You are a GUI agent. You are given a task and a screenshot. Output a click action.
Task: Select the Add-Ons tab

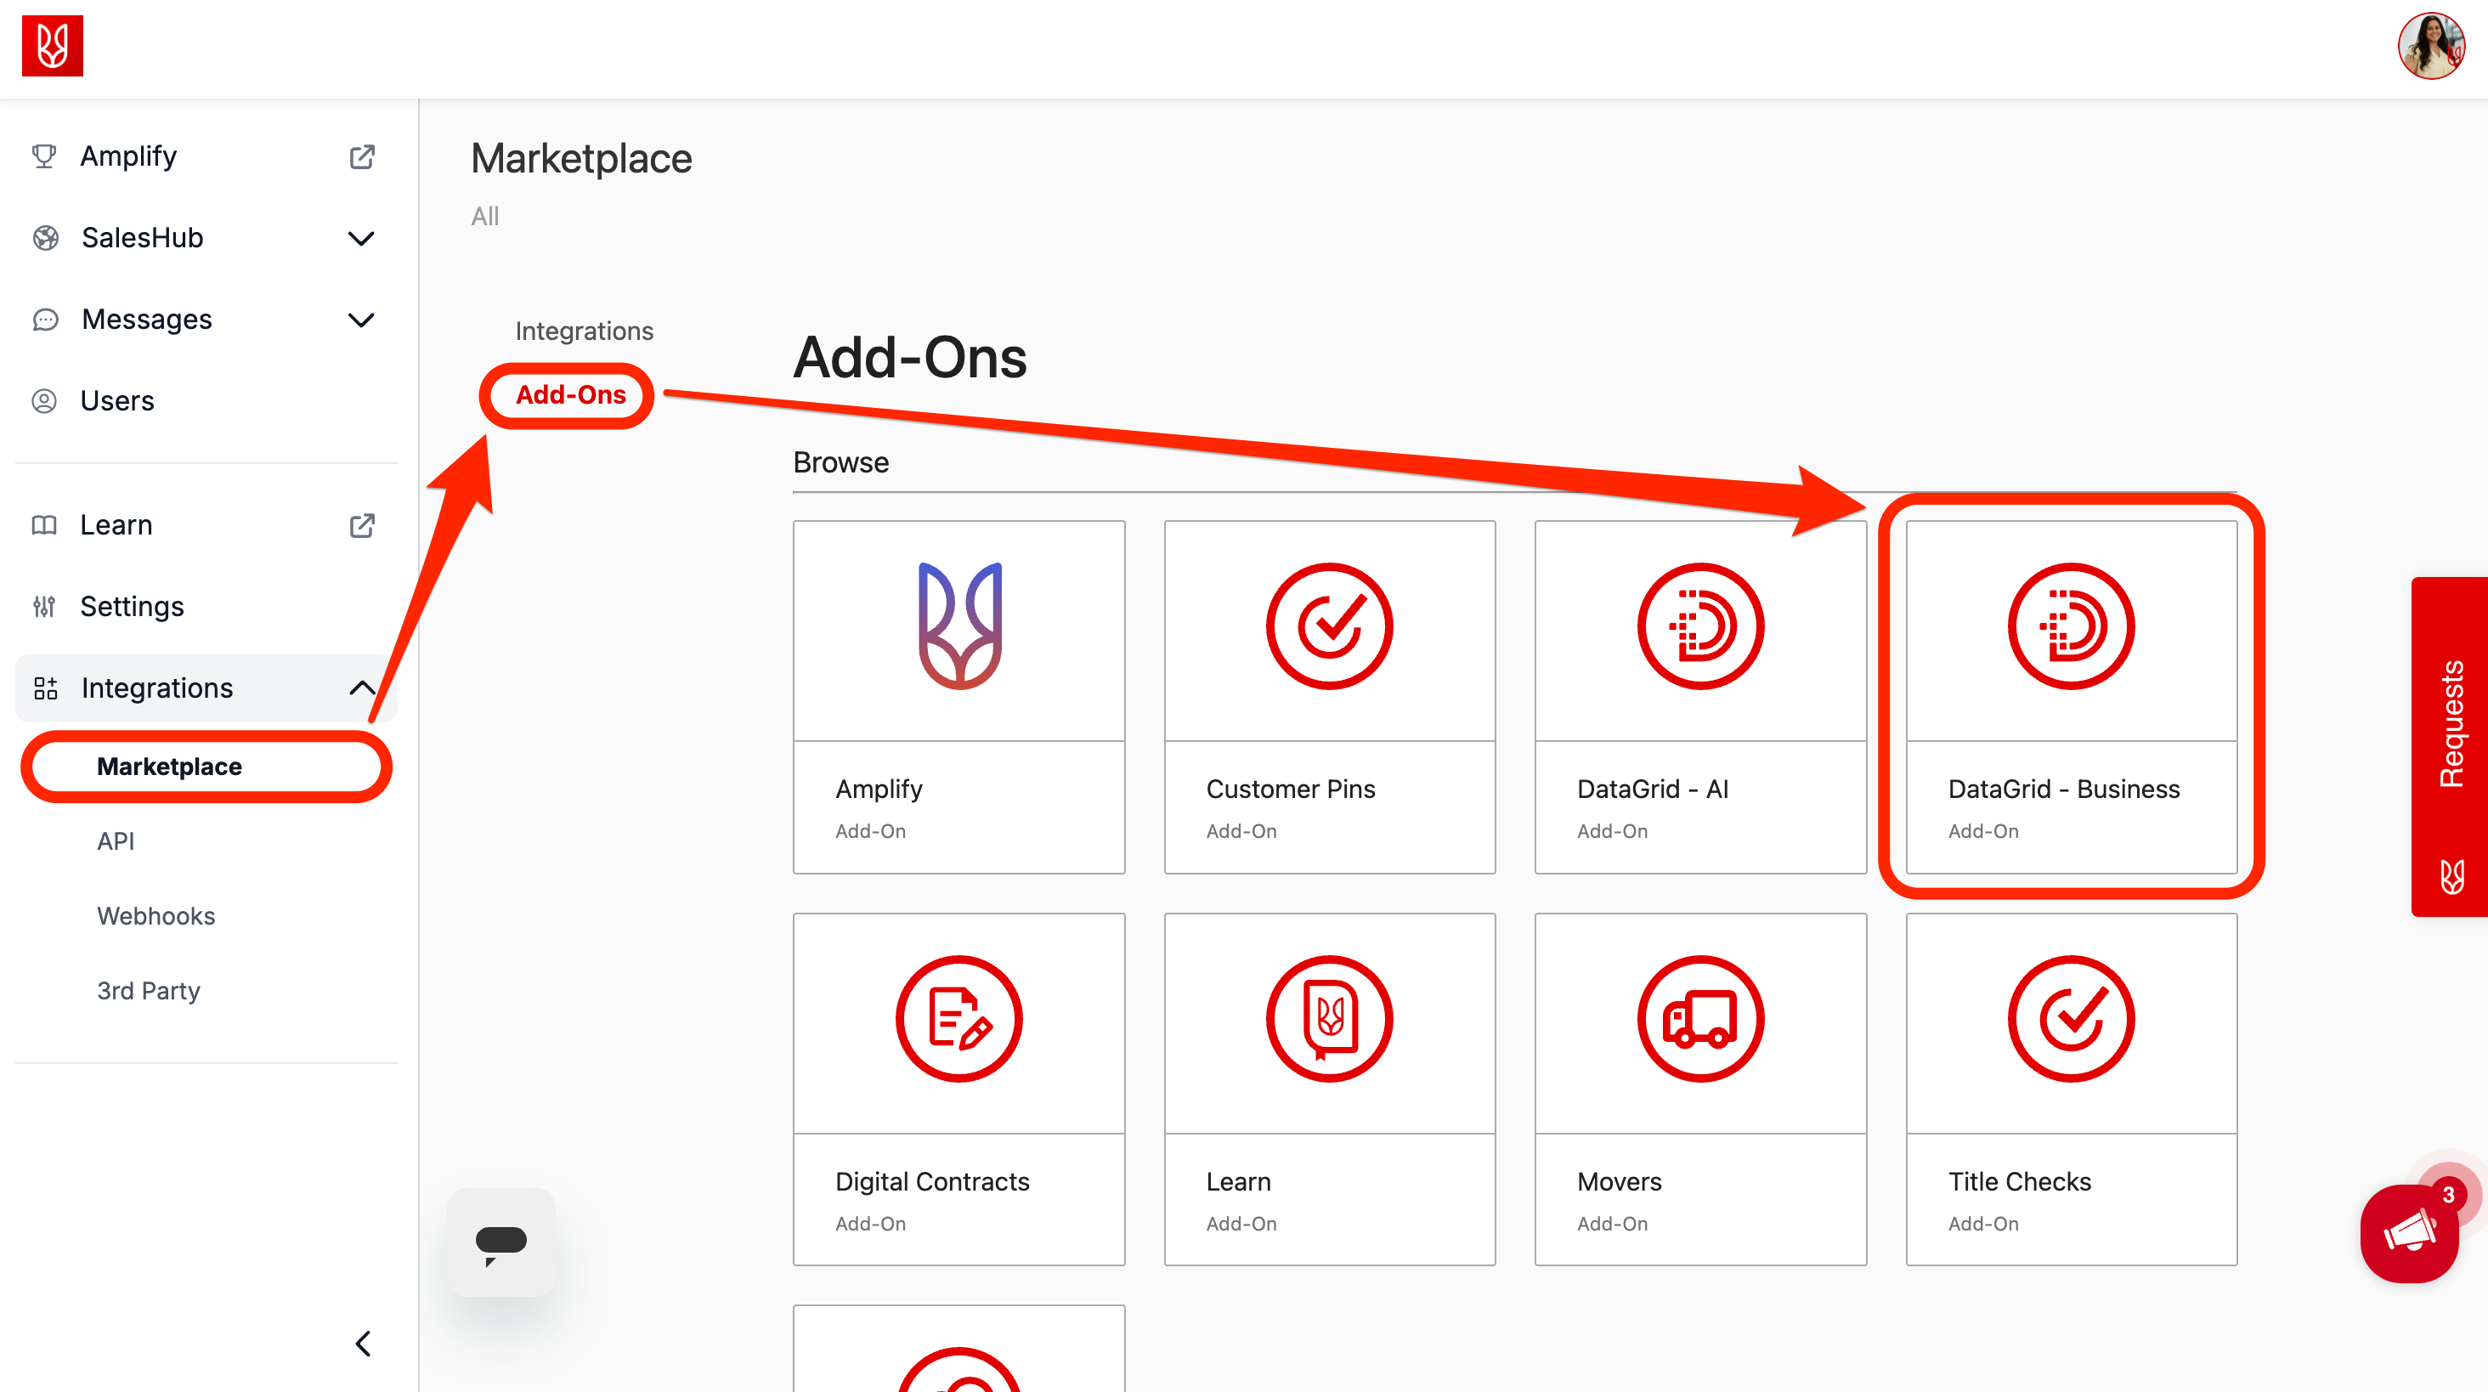570,395
